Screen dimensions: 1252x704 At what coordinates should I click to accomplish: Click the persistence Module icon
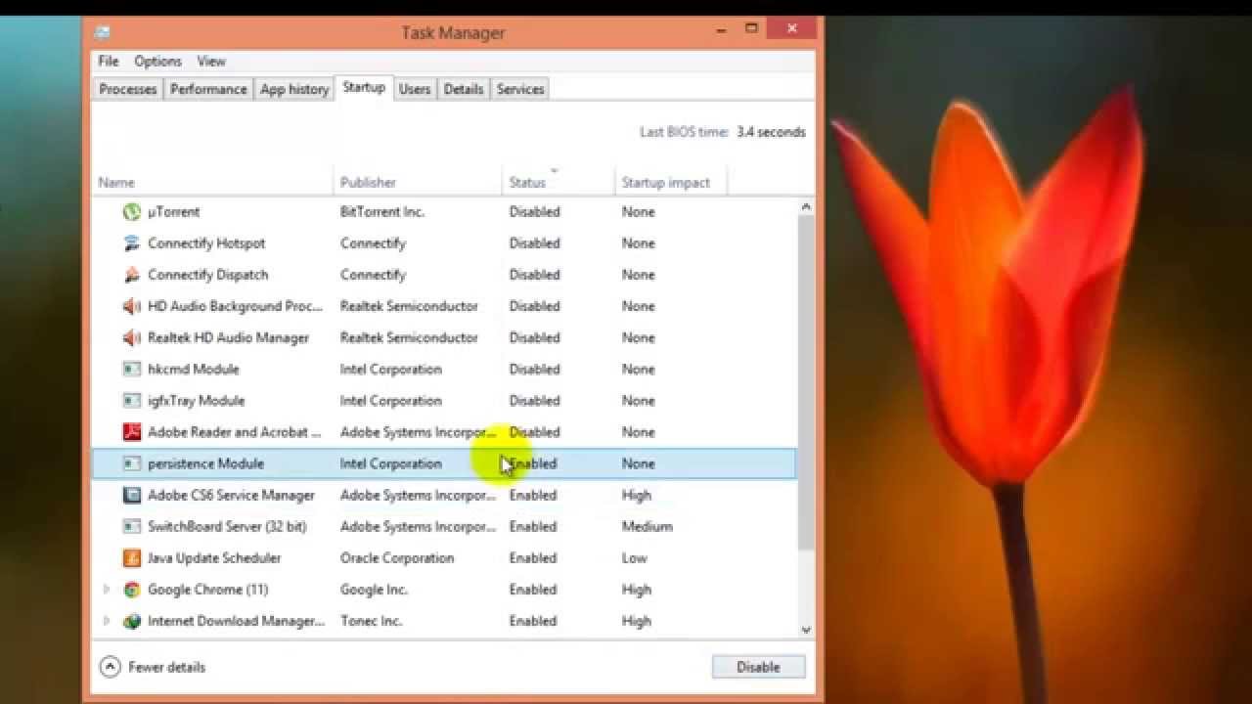[x=132, y=463]
